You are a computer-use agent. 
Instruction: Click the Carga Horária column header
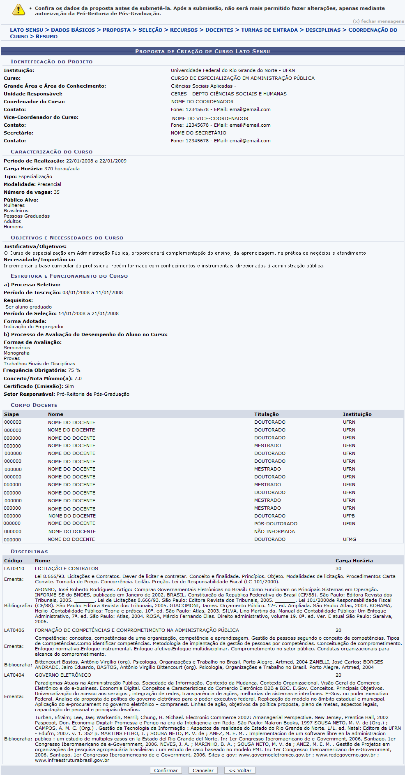tap(354, 561)
